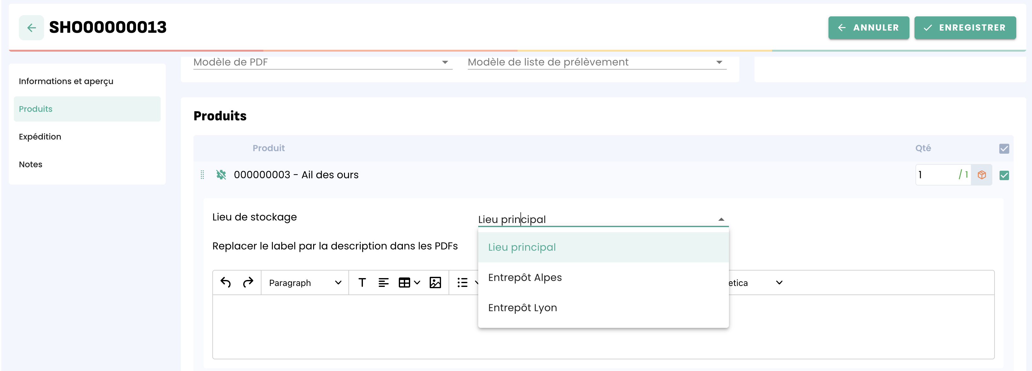Click the redo icon in editor toolbar

pos(248,283)
